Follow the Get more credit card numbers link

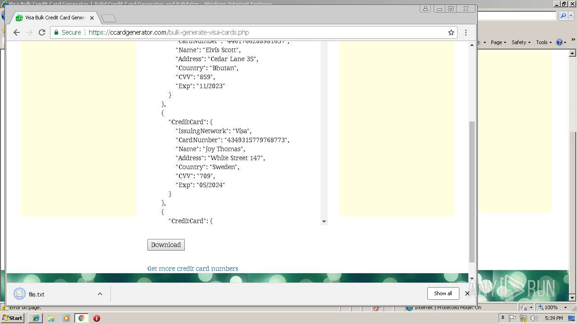[192, 269]
